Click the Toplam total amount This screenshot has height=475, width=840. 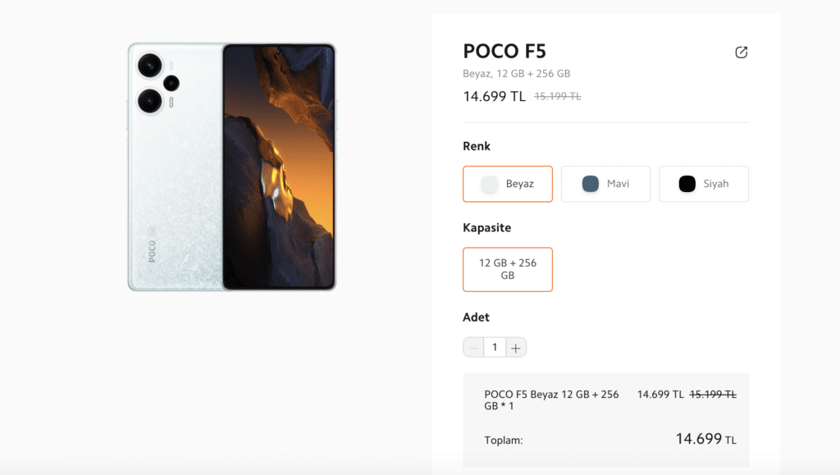pos(706,439)
